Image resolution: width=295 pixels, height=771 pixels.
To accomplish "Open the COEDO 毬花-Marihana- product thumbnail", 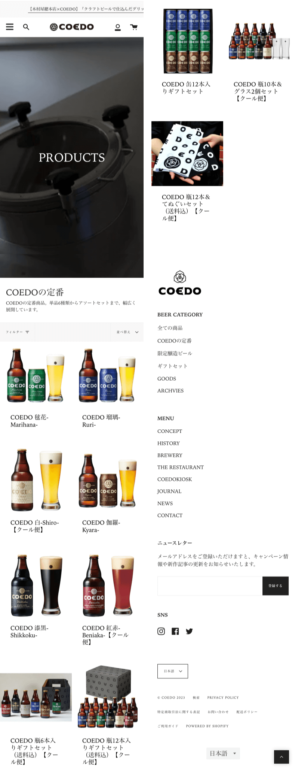I will click(x=36, y=376).
